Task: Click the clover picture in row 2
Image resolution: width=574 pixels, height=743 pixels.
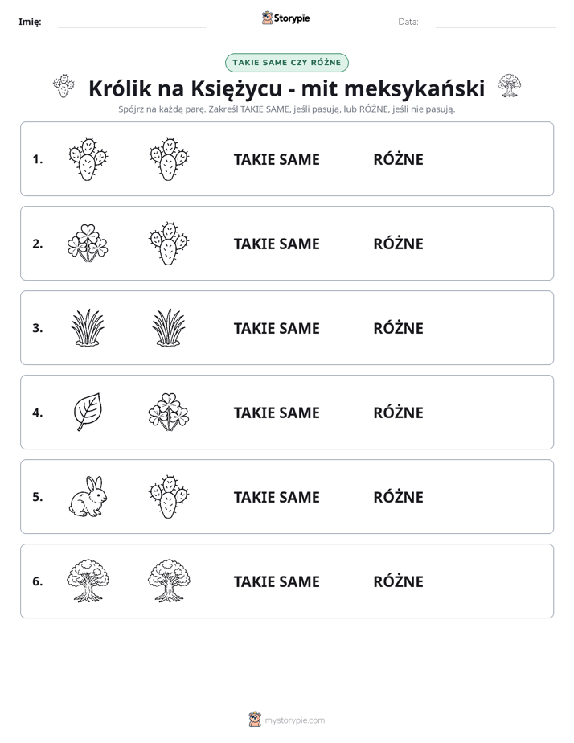Action: 88,243
